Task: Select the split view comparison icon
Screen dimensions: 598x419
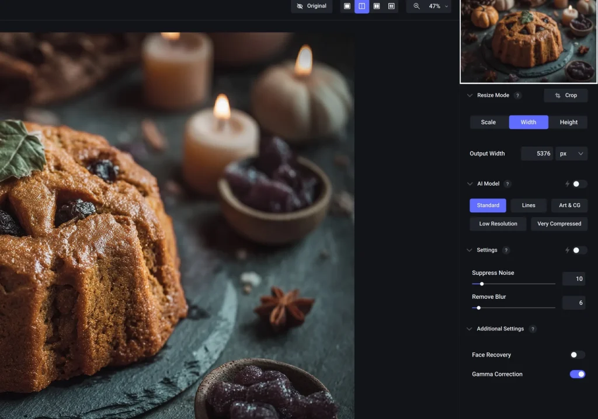Action: [x=362, y=6]
